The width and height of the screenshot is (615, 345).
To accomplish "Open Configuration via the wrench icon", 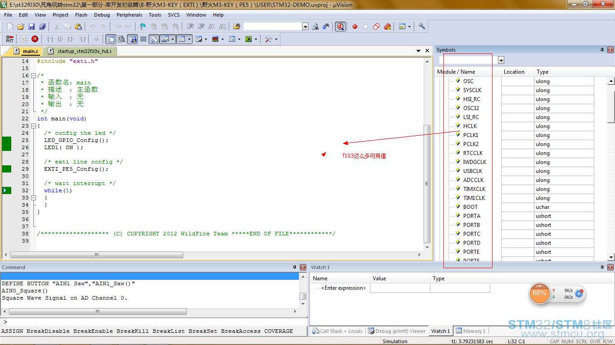I will tap(422, 26).
